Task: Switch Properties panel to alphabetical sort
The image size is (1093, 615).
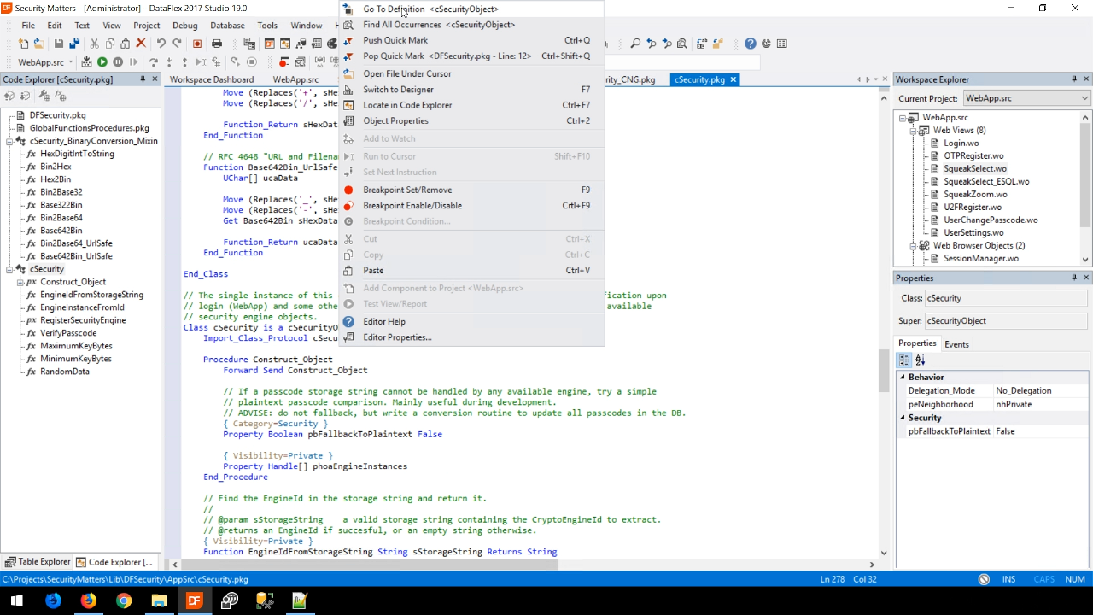Action: (921, 360)
